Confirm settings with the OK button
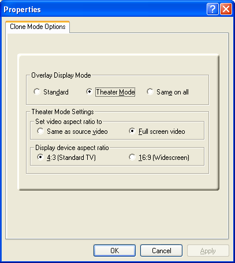 [x=114, y=251]
